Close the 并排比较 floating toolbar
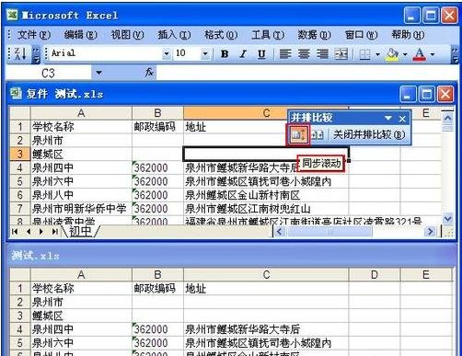 pyautogui.click(x=402, y=119)
